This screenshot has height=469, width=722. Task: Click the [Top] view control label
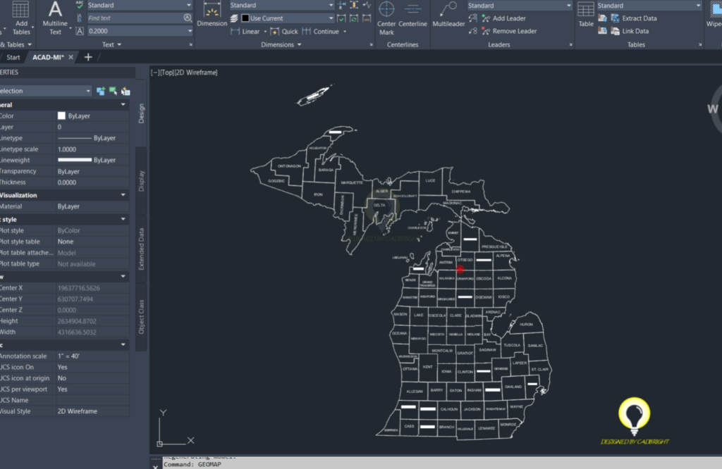167,73
